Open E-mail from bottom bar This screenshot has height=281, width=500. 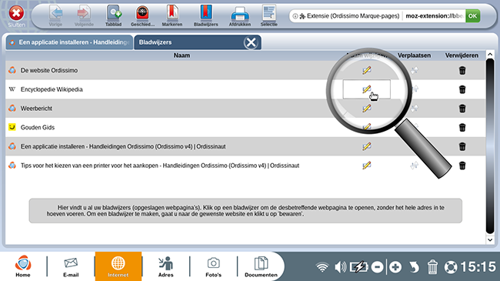pyautogui.click(x=71, y=266)
